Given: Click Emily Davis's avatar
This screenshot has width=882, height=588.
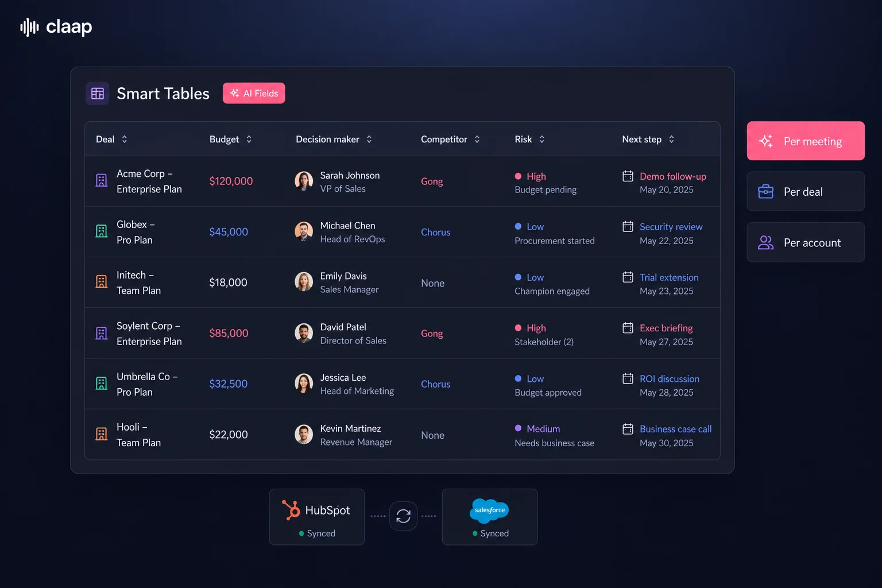Looking at the screenshot, I should coord(304,281).
